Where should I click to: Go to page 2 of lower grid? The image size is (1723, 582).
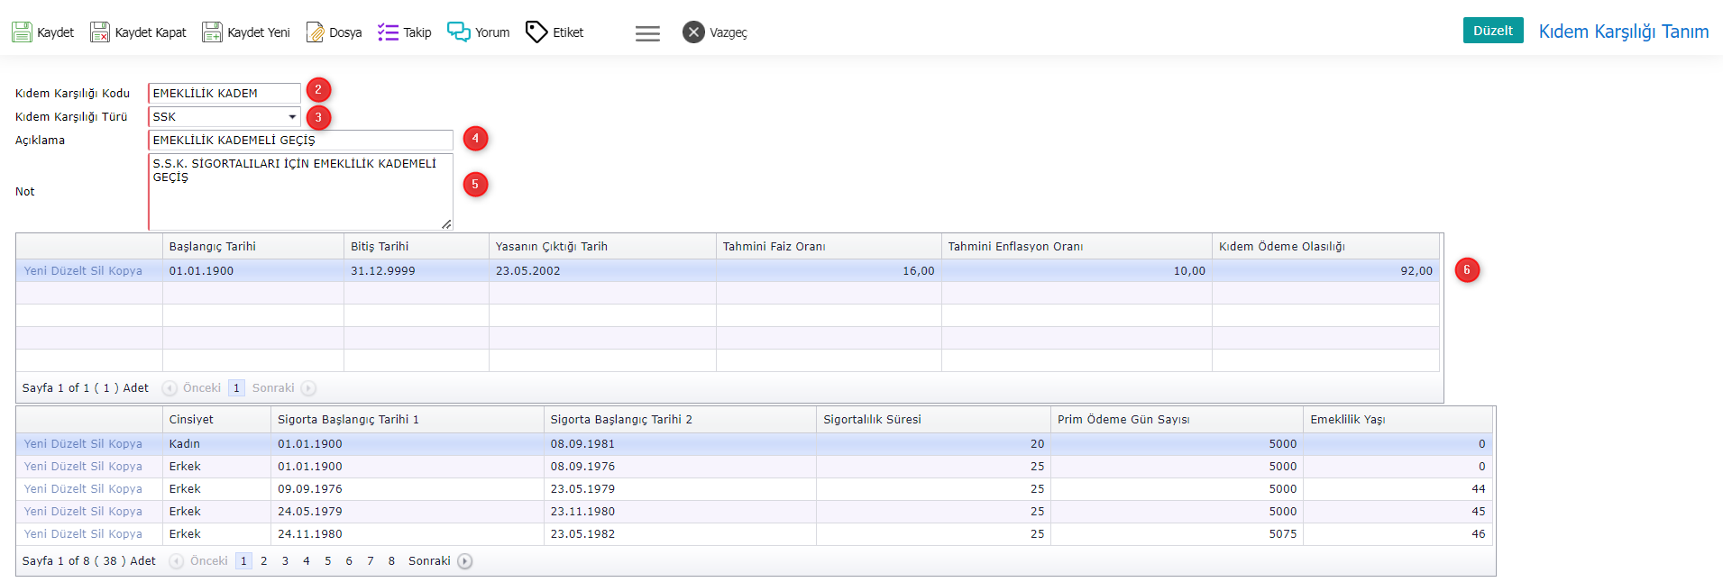264,561
